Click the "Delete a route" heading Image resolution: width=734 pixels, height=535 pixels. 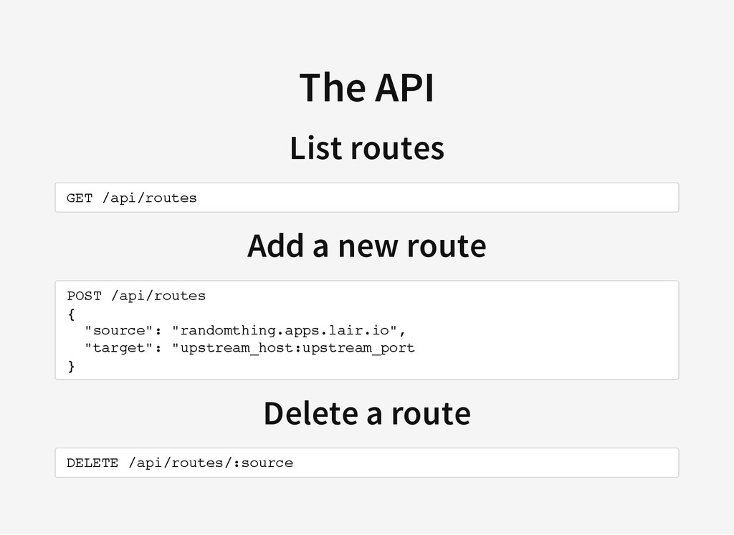pos(367,413)
